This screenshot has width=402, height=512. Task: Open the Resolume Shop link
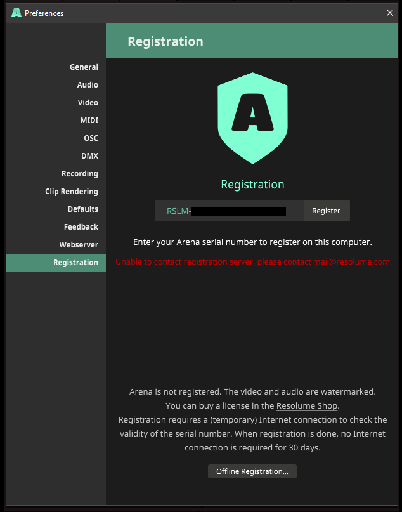coord(307,406)
